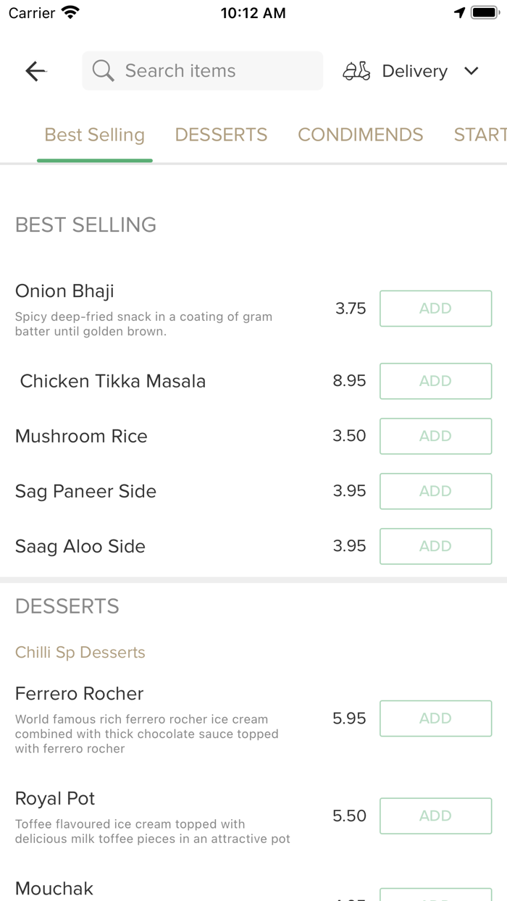This screenshot has height=901, width=507.
Task: Click the search magnifier icon
Action: click(103, 71)
